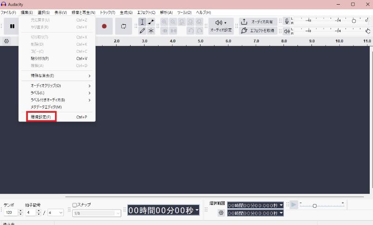Open selection start time format dropdown
Viewport: 373px width, 225px height.
281,205
